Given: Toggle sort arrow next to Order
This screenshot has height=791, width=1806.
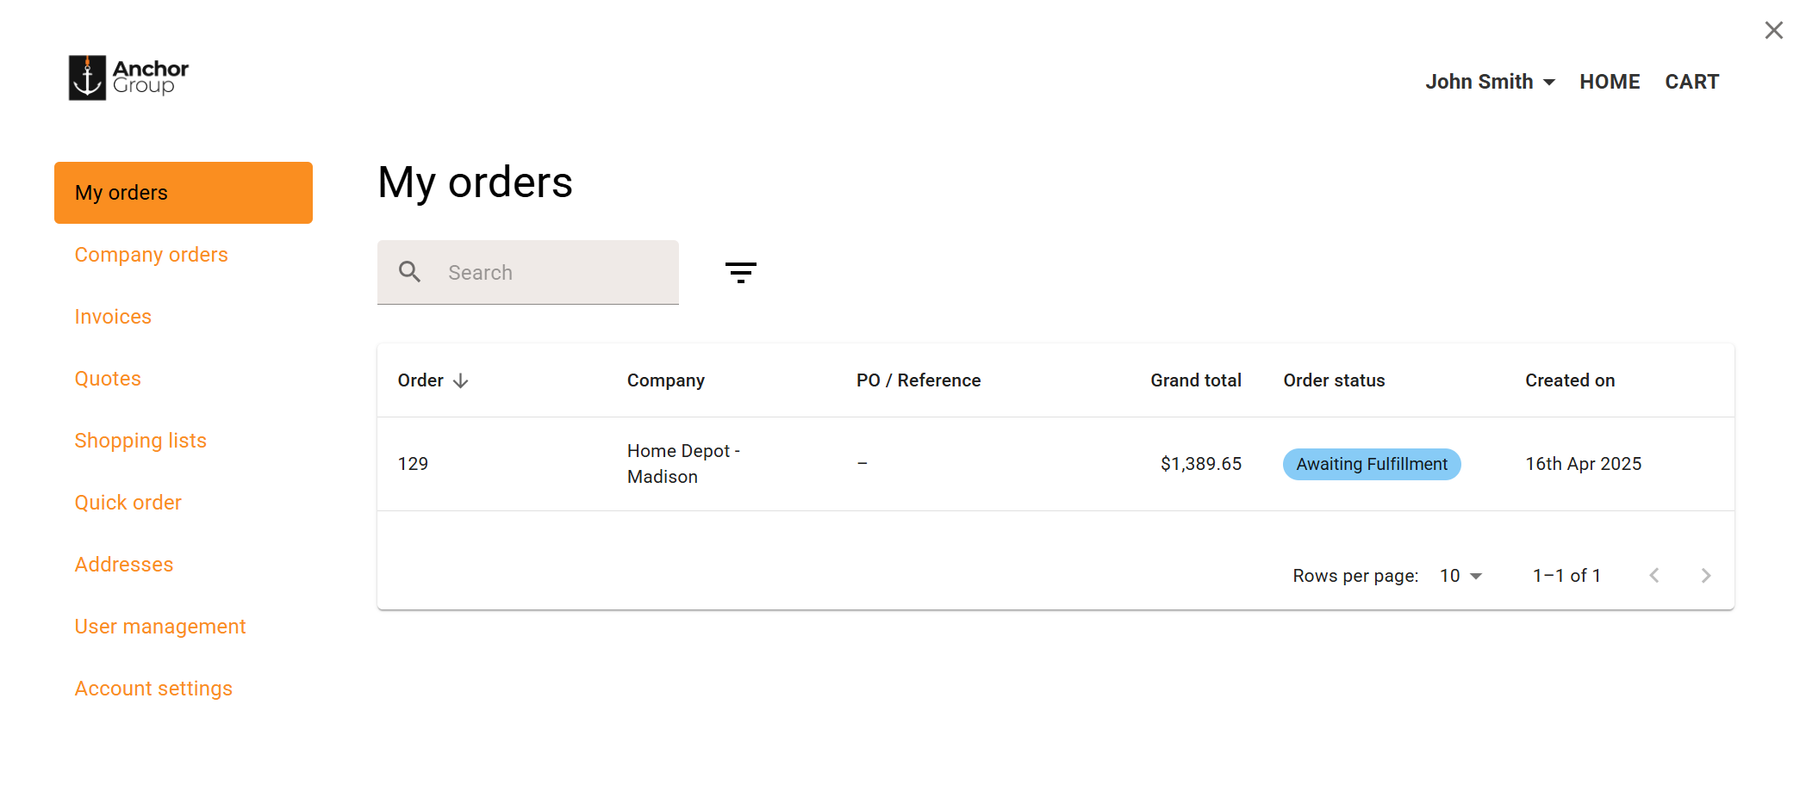Looking at the screenshot, I should coord(461,380).
